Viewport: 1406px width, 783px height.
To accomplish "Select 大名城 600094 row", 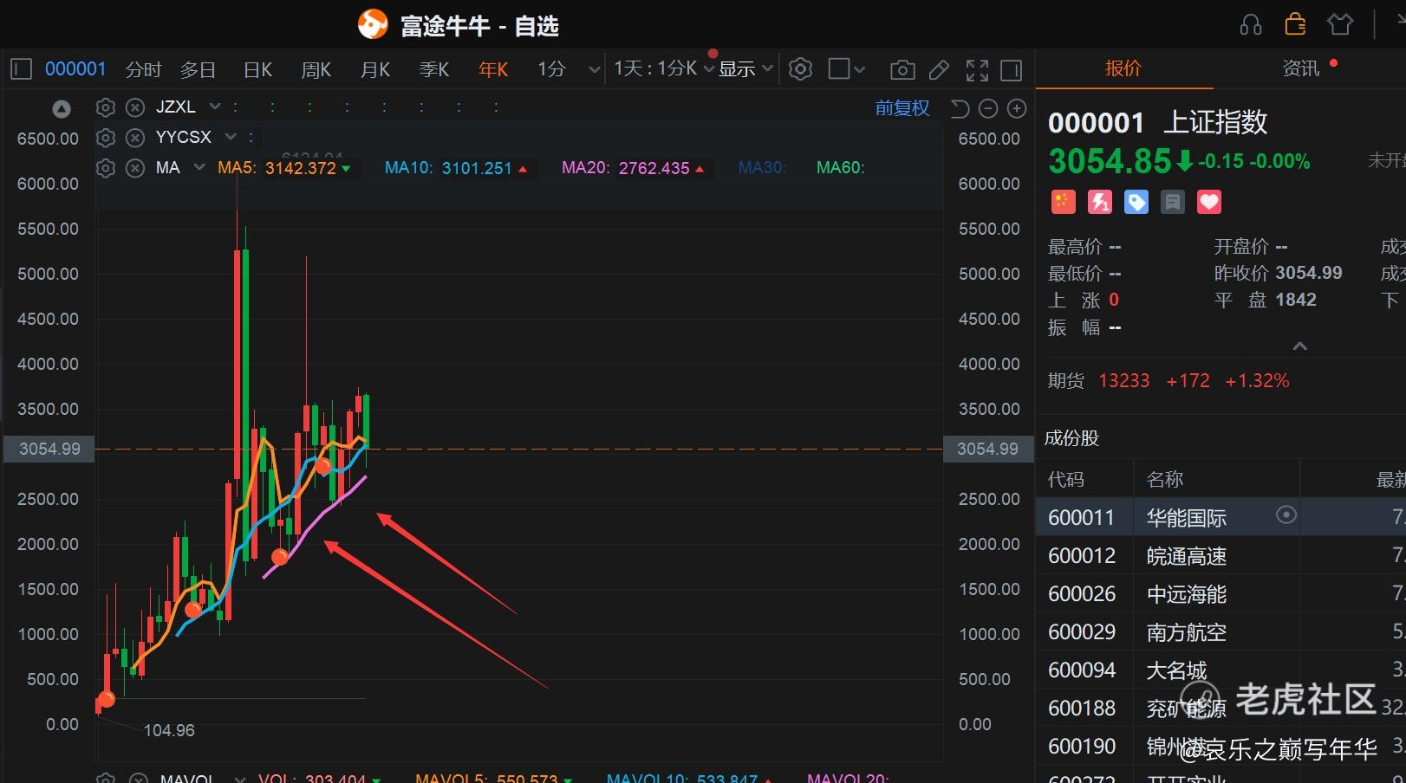I will [x=1220, y=670].
